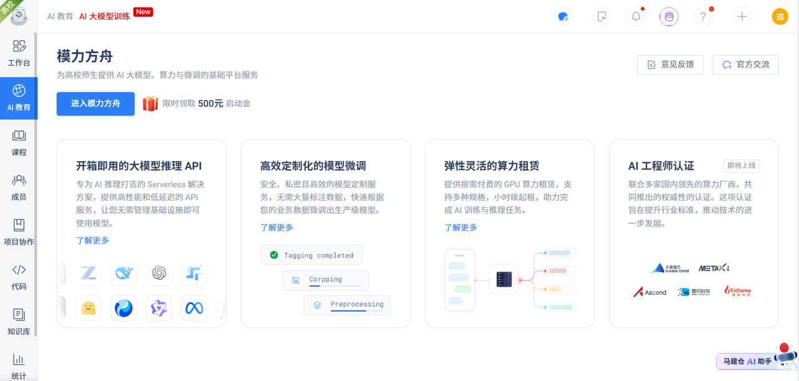Click the 进入模力方舟 button
The height and width of the screenshot is (381, 799).
pos(96,104)
